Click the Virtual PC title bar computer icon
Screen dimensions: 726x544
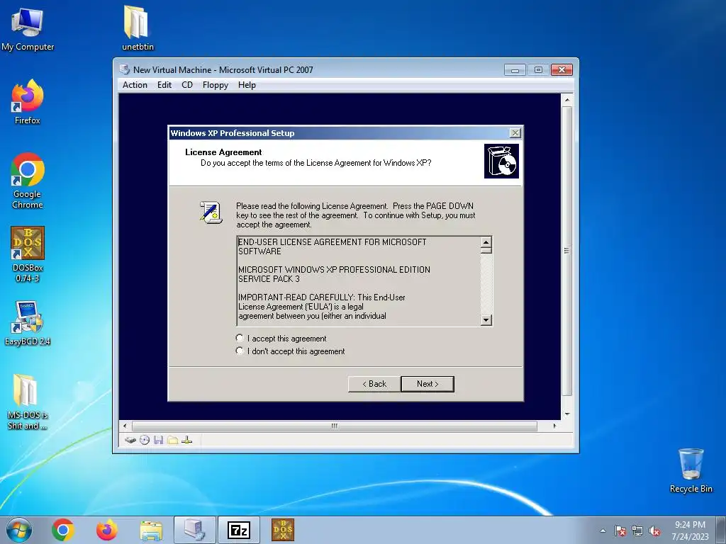125,69
